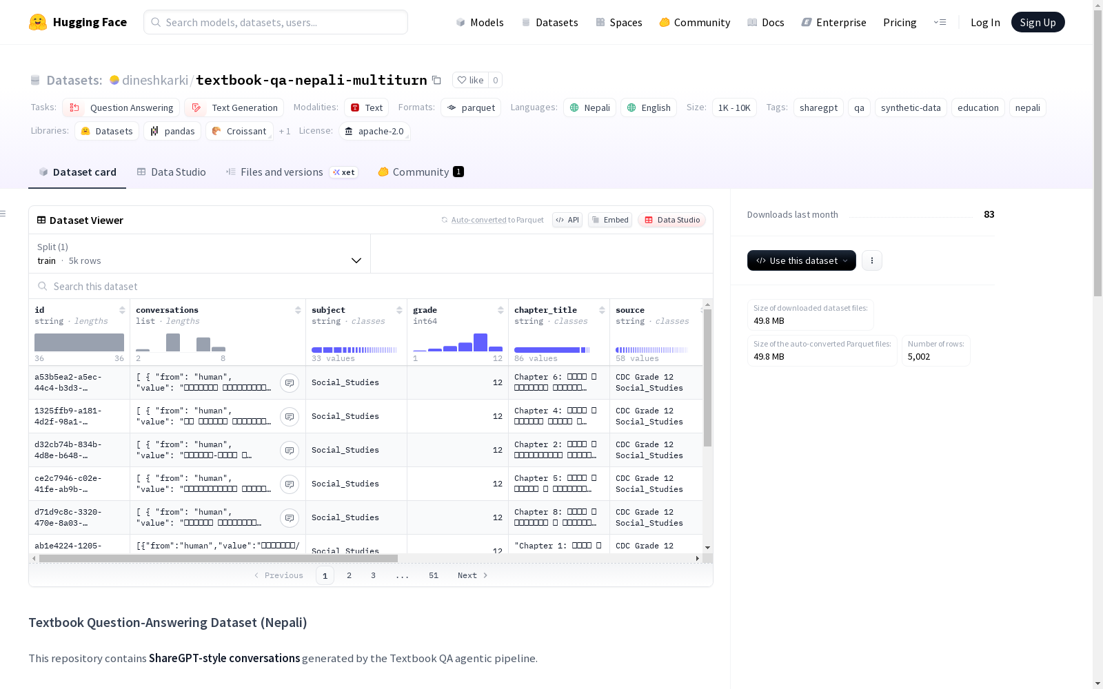The image size is (1103, 689).
Task: Click the Croissant library tag
Action: (239, 131)
